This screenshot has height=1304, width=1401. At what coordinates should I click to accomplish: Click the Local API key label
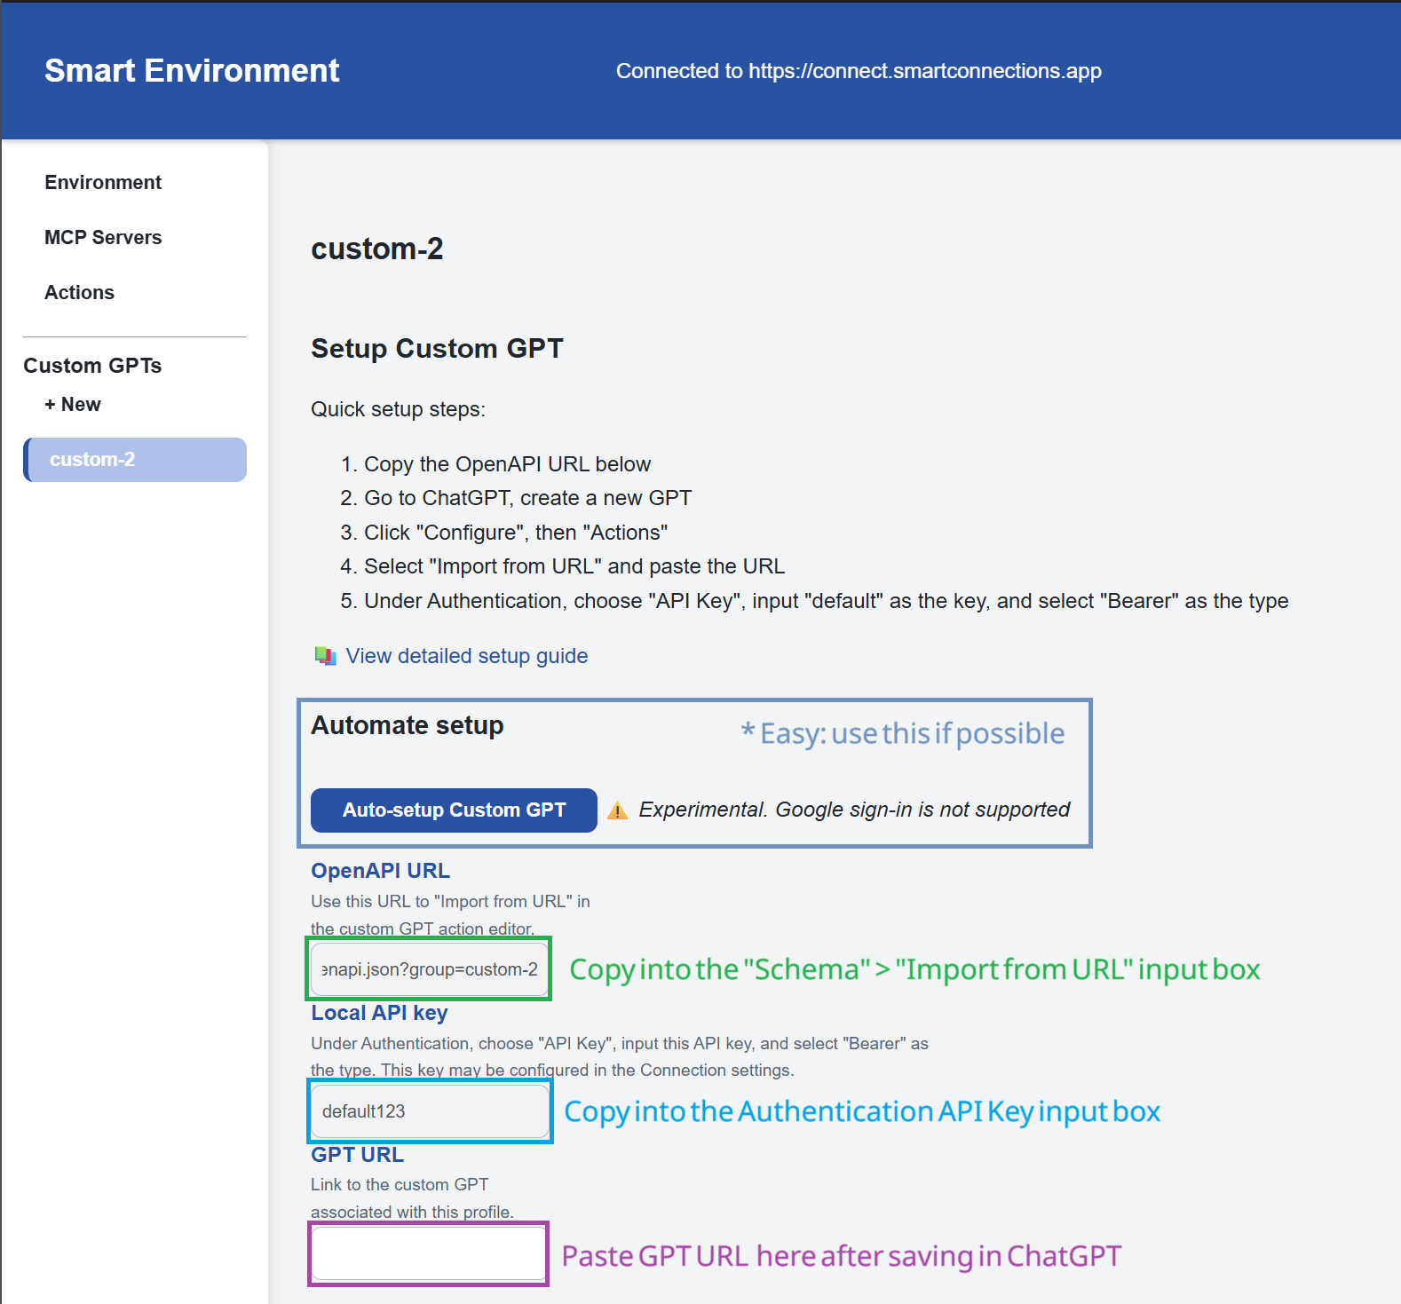379,1013
